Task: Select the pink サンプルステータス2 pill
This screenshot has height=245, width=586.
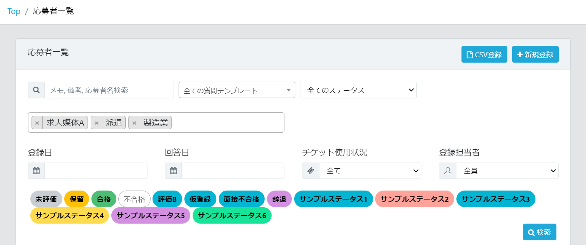Action: 414,199
